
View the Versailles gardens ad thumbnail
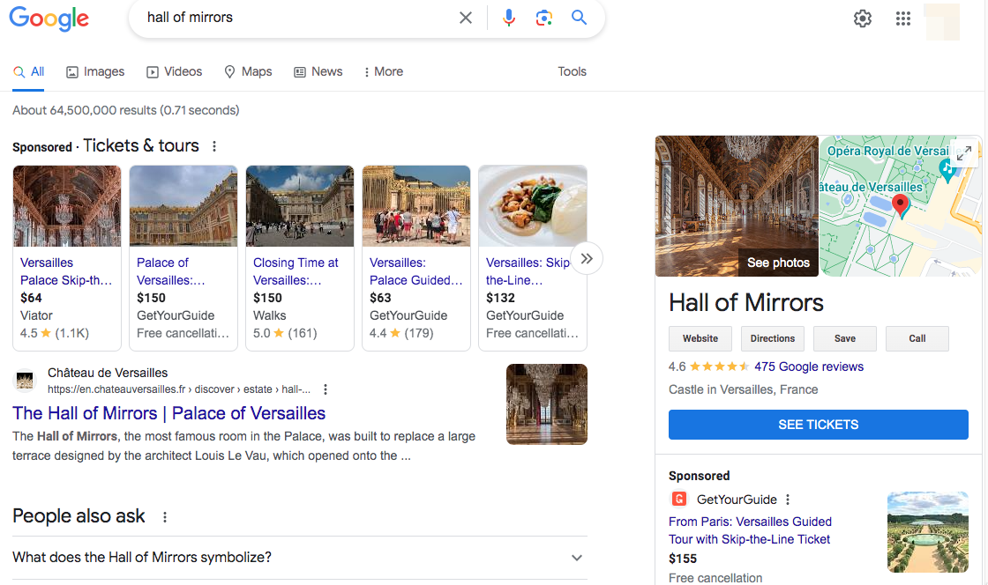tap(927, 532)
